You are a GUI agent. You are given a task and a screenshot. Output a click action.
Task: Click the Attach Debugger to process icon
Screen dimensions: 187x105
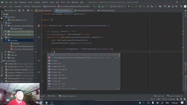tap(152, 6)
